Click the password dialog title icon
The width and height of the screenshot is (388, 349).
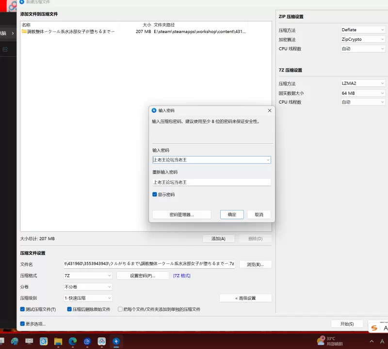pyautogui.click(x=154, y=110)
